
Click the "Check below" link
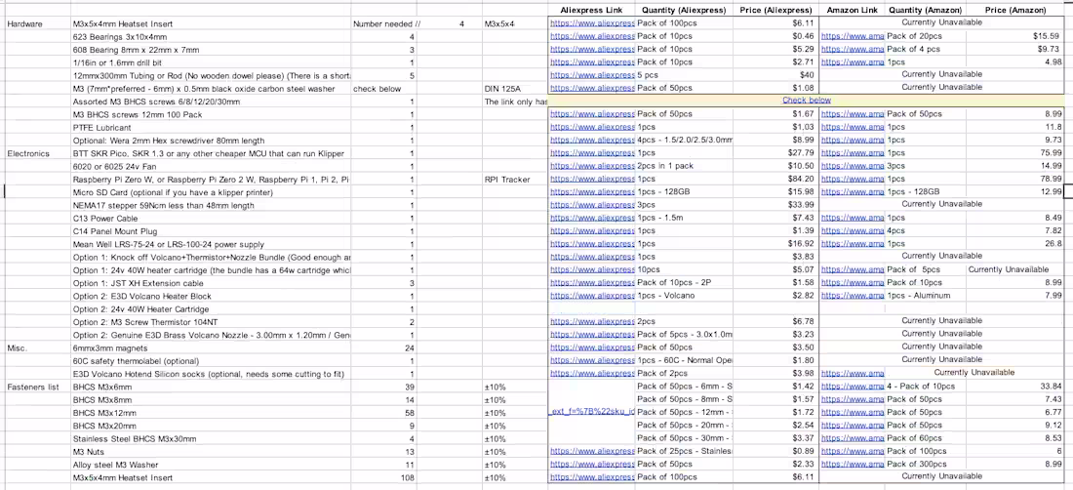click(806, 101)
